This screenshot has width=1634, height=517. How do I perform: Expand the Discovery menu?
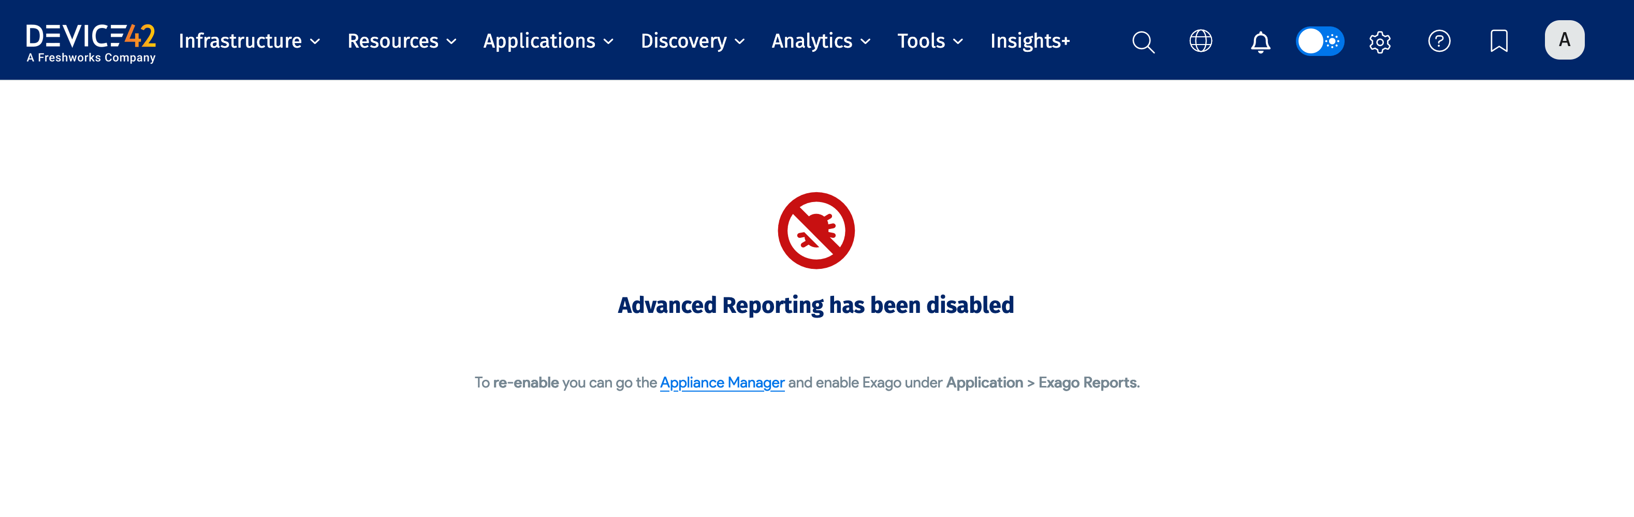693,41
